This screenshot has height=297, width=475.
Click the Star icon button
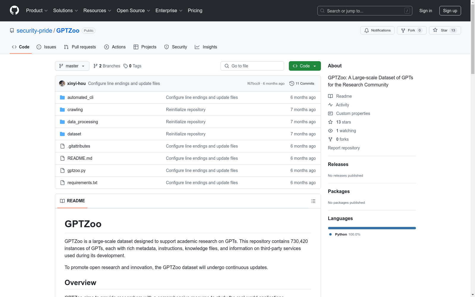pos(435,30)
